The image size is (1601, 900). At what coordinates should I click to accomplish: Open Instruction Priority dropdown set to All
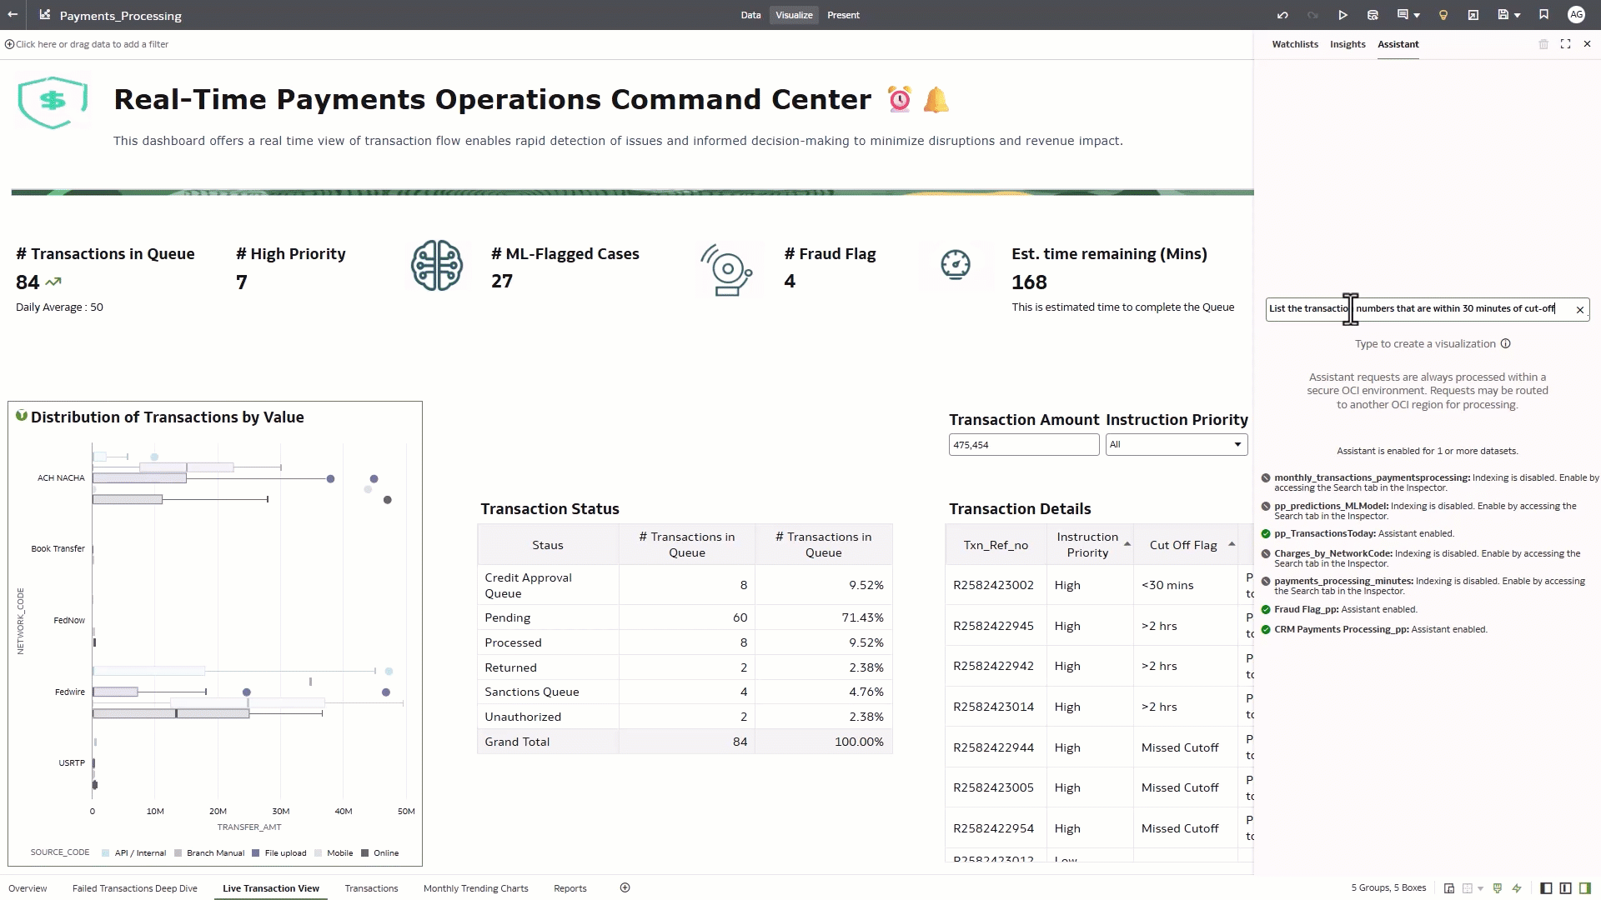click(x=1176, y=444)
